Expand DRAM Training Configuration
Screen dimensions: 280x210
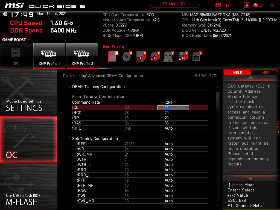pyautogui.click(x=69, y=87)
